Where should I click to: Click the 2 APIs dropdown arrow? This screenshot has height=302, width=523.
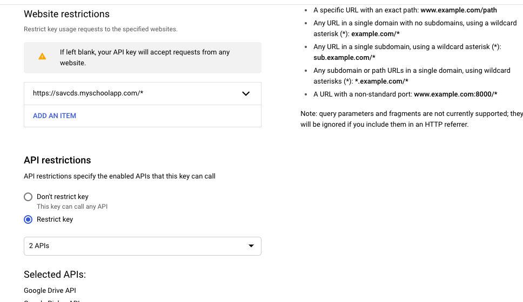tap(251, 246)
